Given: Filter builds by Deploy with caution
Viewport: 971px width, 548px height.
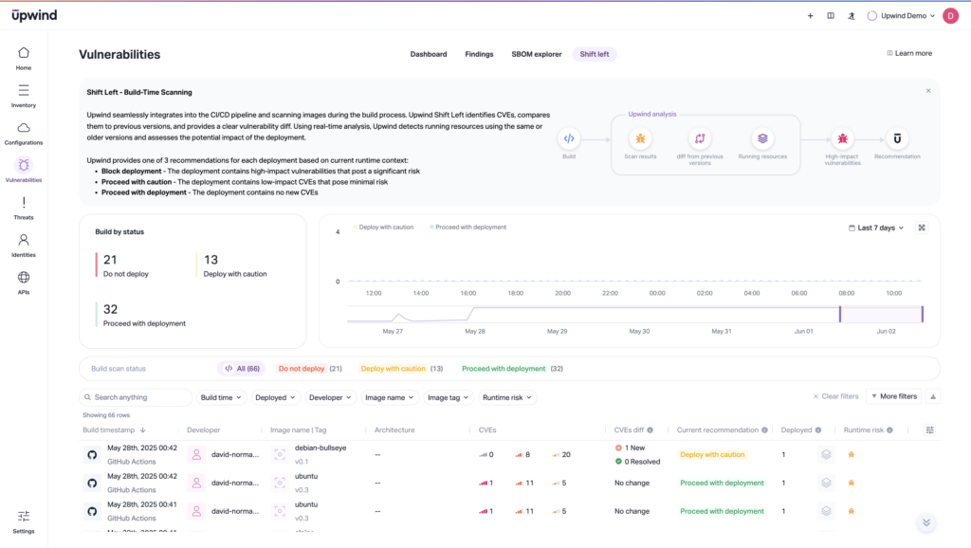Looking at the screenshot, I should pos(401,368).
